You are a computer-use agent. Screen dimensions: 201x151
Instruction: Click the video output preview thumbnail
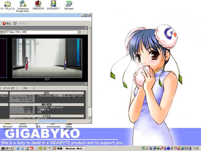[47, 58]
